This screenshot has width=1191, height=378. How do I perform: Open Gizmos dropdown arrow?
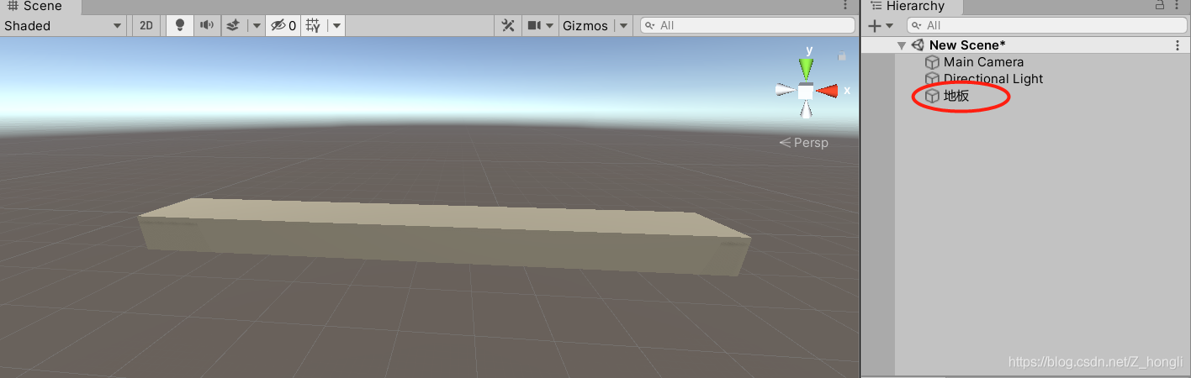pos(623,25)
